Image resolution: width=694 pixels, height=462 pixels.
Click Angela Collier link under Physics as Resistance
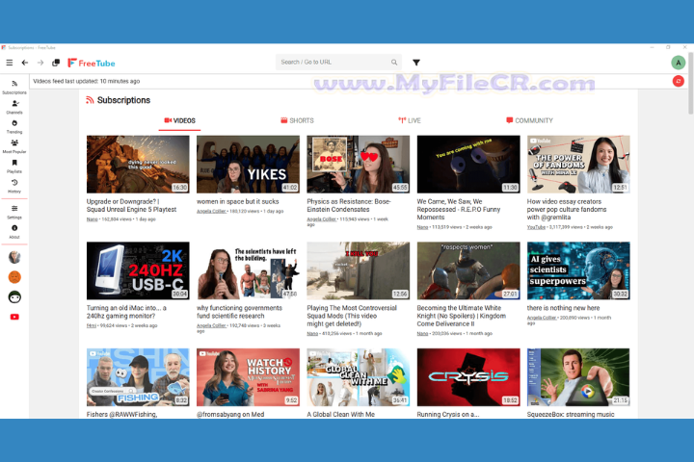[321, 219]
